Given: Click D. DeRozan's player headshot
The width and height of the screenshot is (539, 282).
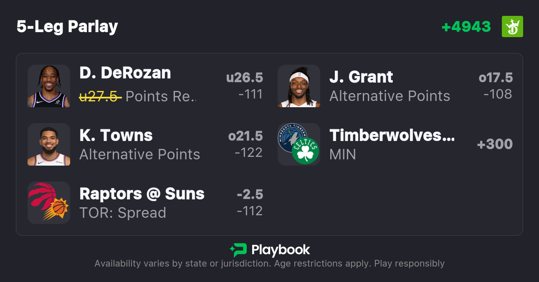Looking at the screenshot, I should (49, 86).
